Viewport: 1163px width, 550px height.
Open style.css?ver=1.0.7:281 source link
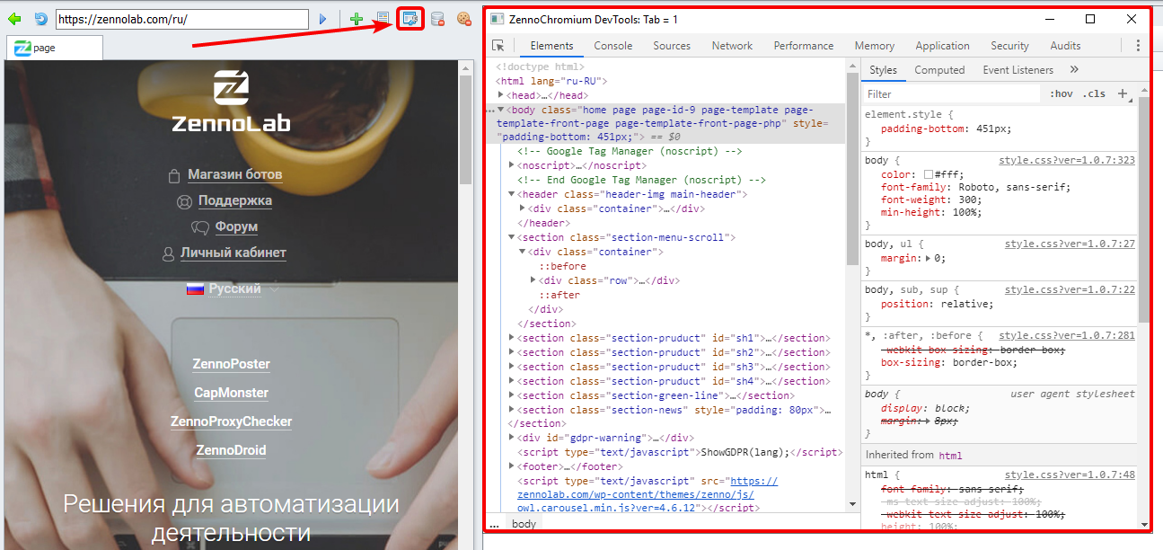pyautogui.click(x=1067, y=335)
